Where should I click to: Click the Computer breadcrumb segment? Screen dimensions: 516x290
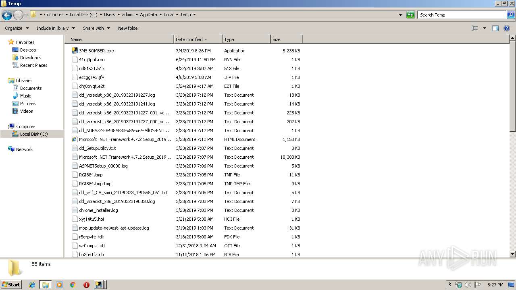53,14
